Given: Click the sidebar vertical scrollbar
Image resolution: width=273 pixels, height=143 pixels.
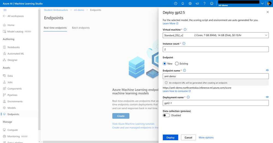Looking at the screenshot, I should click(39, 70).
